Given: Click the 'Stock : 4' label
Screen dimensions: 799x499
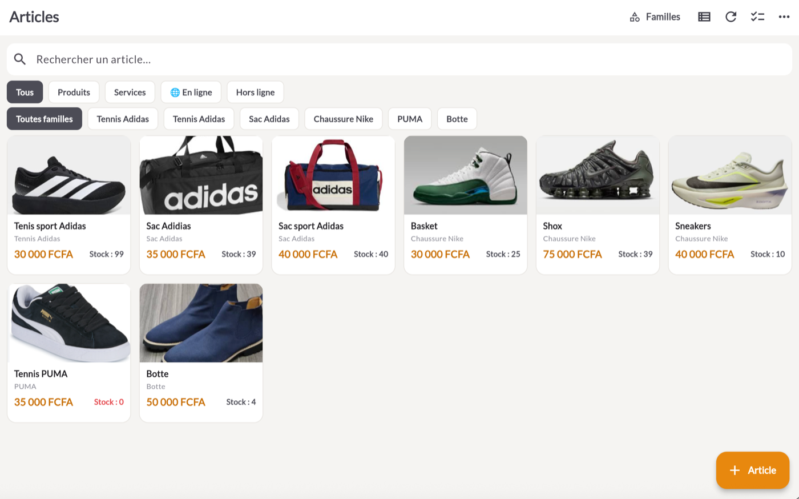Looking at the screenshot, I should pos(241,403).
